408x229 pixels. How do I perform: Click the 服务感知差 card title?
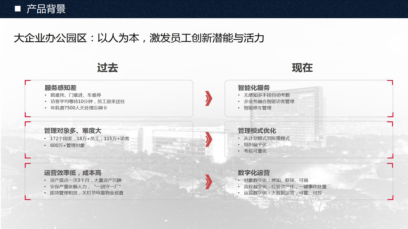[x=60, y=88]
